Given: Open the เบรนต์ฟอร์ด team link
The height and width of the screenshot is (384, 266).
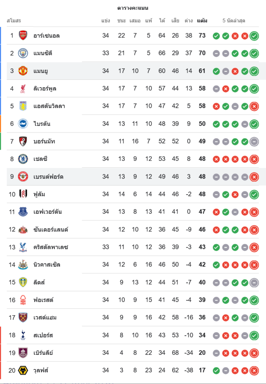Looking at the screenshot, I should (x=48, y=177).
